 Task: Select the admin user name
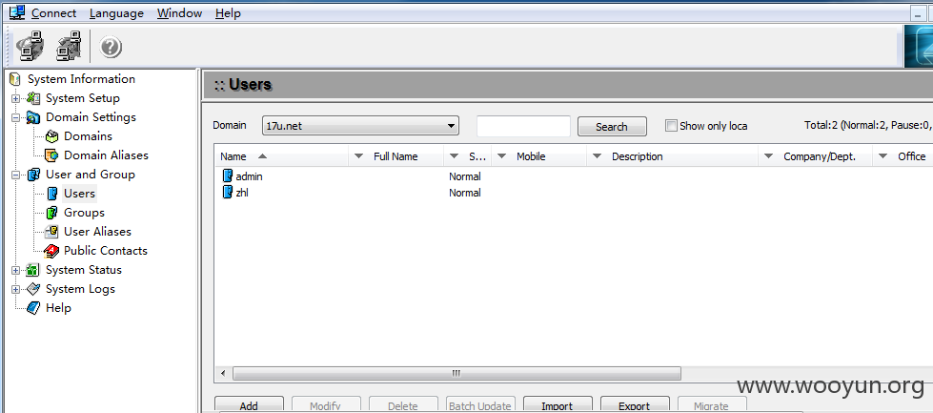coord(249,176)
